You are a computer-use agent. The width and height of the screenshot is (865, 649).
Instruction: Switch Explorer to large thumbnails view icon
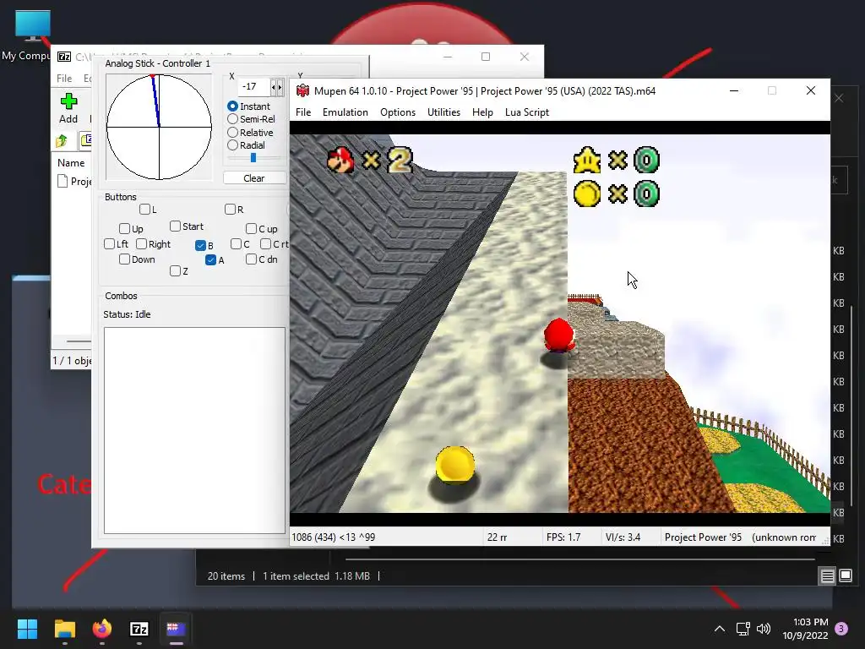coord(846,576)
